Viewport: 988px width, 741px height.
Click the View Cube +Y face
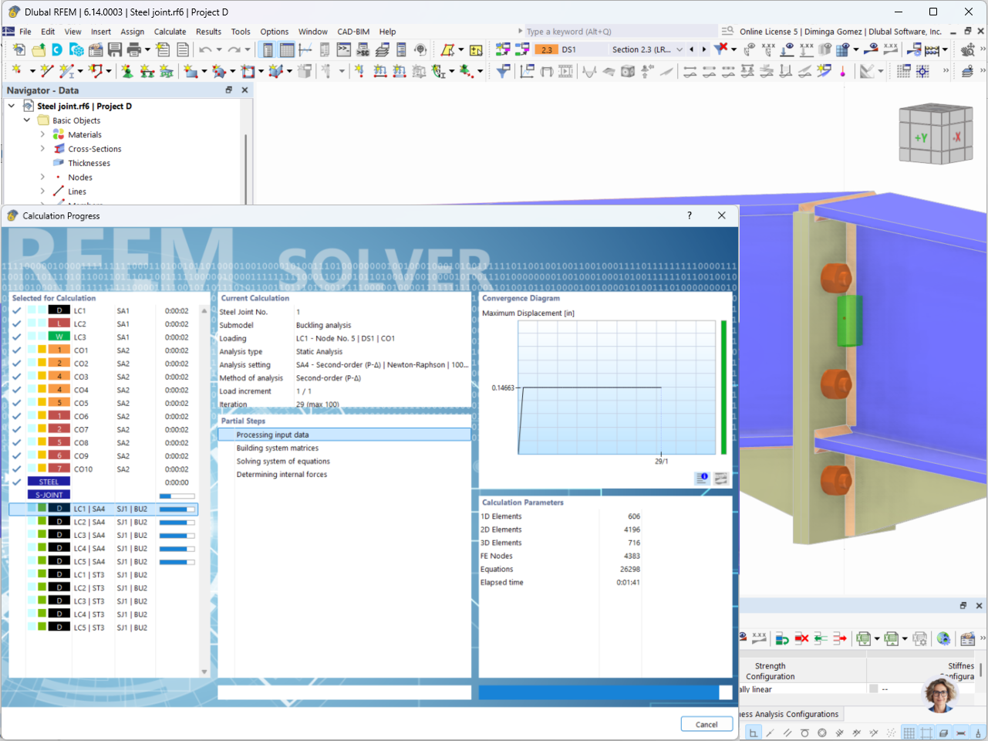pyautogui.click(x=921, y=138)
